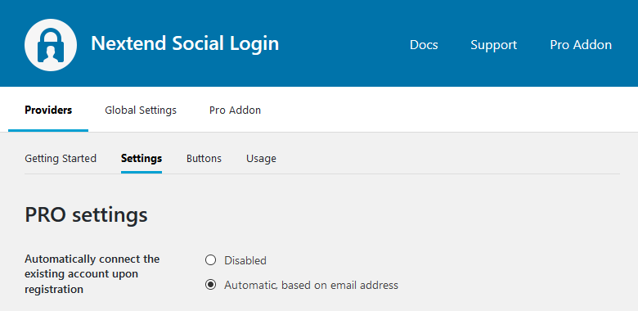Viewport: 638px width, 311px height.
Task: Click the Nextend Social Login title text
Action: tap(185, 43)
